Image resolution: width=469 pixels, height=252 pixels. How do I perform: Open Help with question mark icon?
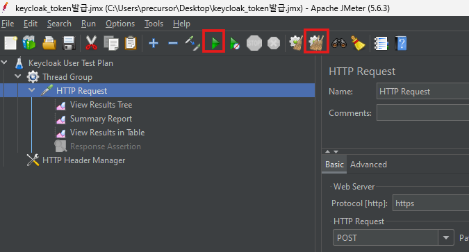click(401, 43)
